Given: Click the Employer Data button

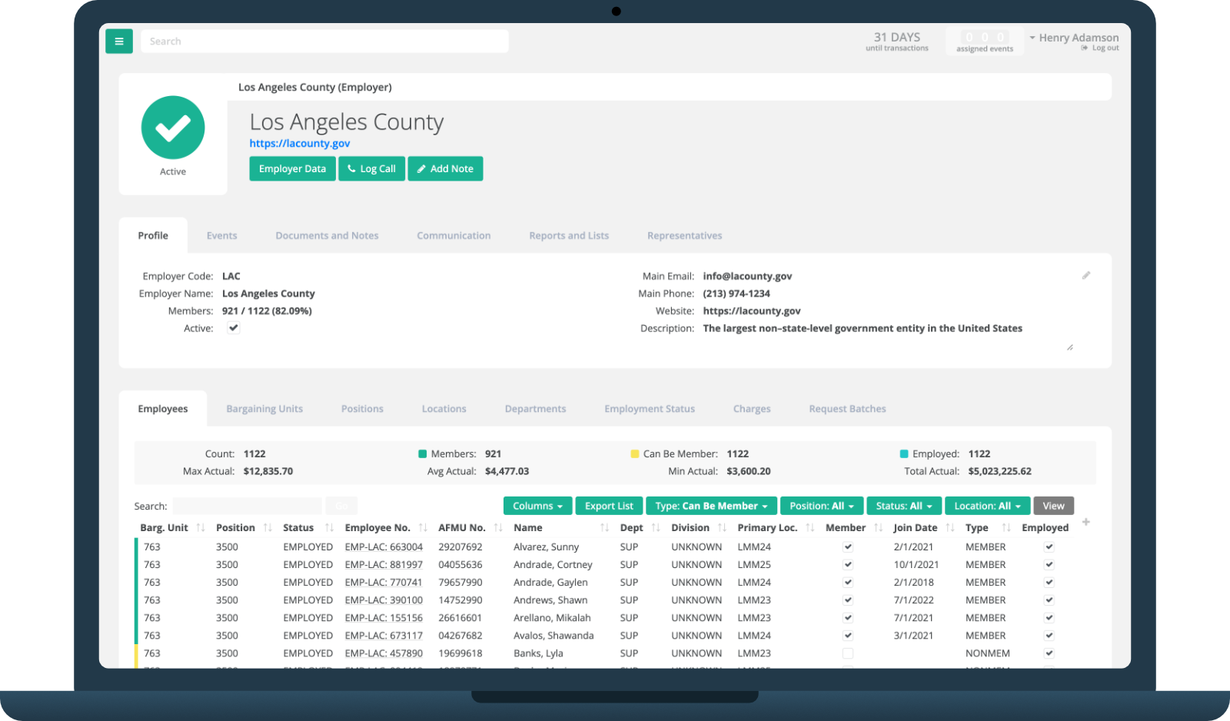Looking at the screenshot, I should coord(292,169).
